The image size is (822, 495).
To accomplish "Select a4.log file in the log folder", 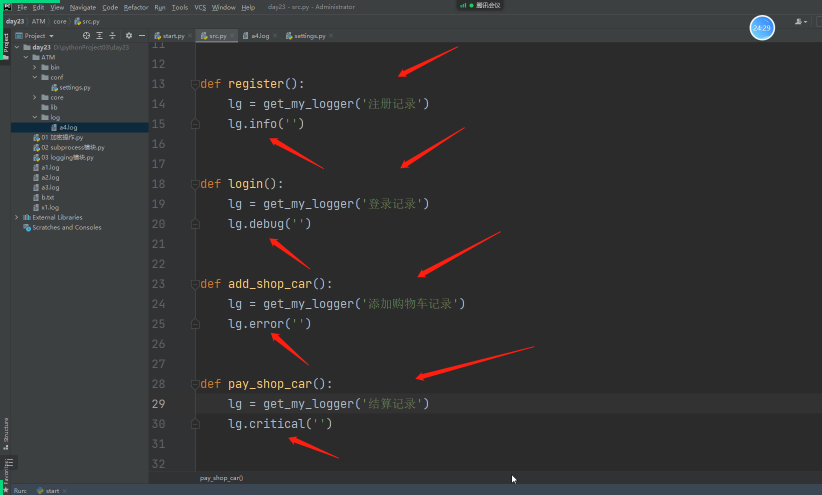I will 64,127.
